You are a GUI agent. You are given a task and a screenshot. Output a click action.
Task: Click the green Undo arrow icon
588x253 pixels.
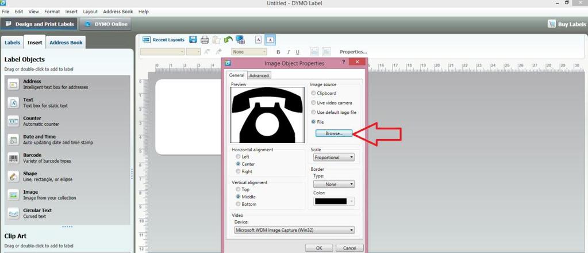(x=228, y=40)
